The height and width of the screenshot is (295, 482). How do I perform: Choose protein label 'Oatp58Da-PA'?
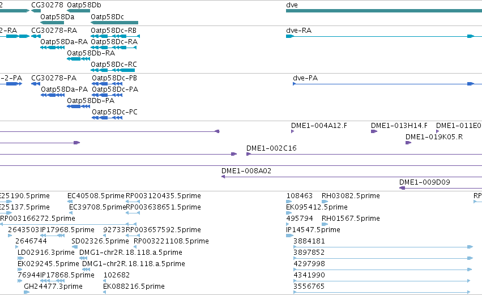click(64, 89)
